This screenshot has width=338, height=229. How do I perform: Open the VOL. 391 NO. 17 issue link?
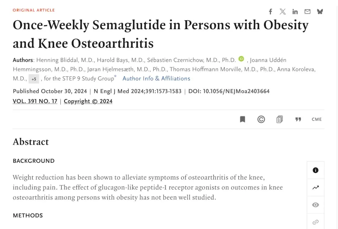click(35, 101)
